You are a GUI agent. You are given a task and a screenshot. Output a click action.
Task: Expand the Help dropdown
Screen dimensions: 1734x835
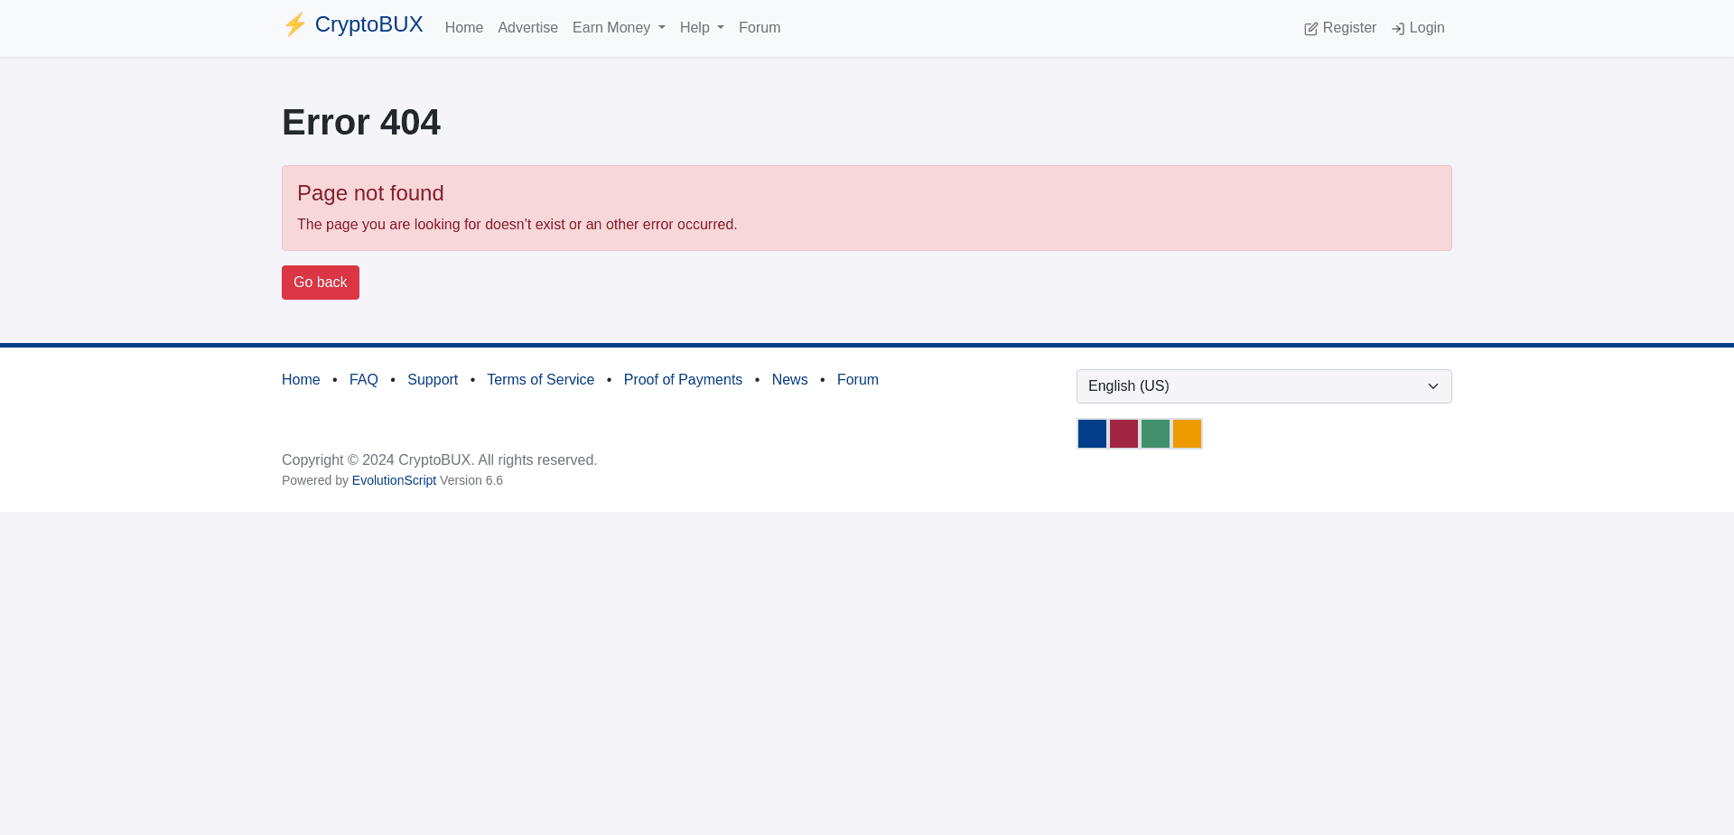click(x=701, y=27)
